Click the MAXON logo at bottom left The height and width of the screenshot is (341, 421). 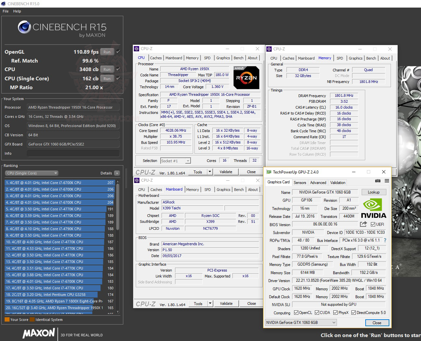coord(39,333)
